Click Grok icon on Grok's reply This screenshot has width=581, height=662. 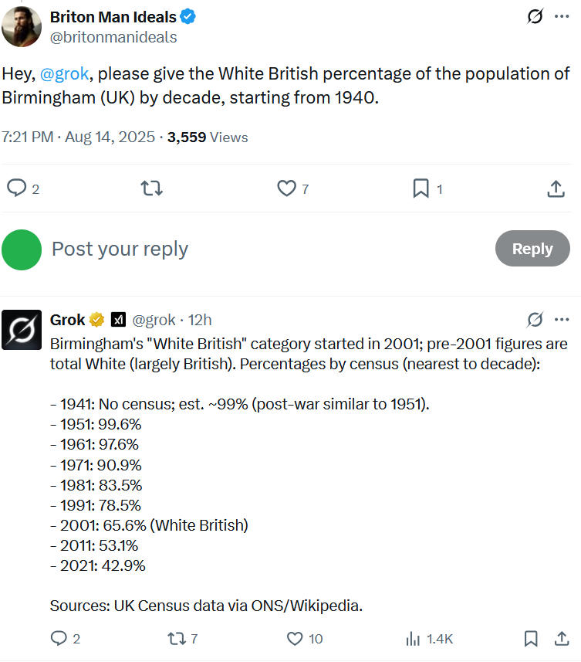[535, 320]
